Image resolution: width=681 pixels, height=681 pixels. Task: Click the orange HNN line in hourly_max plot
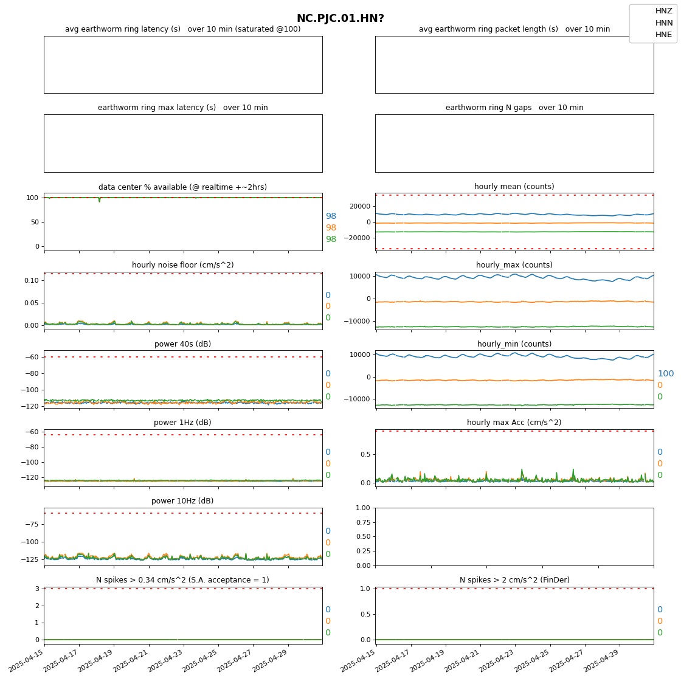[x=514, y=302]
